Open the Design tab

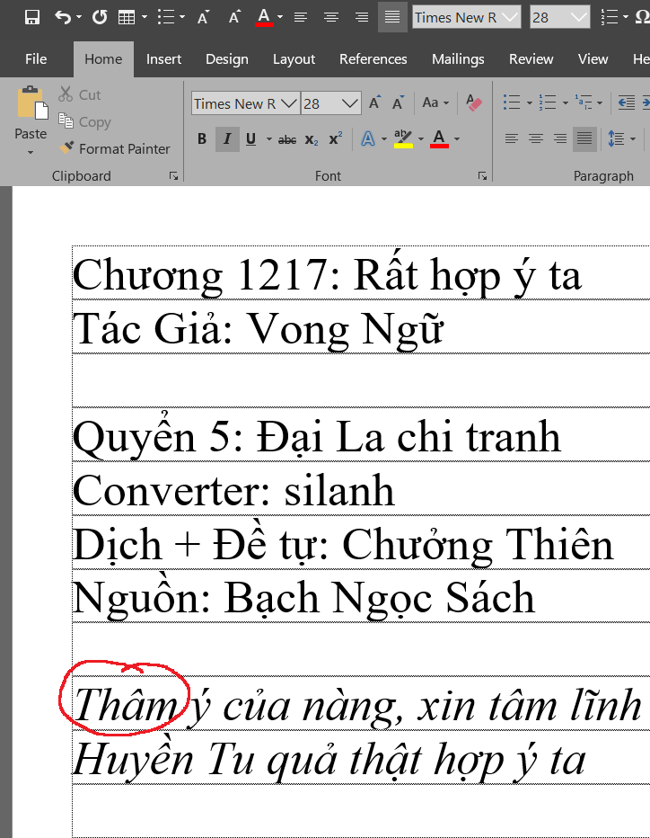pos(227,58)
